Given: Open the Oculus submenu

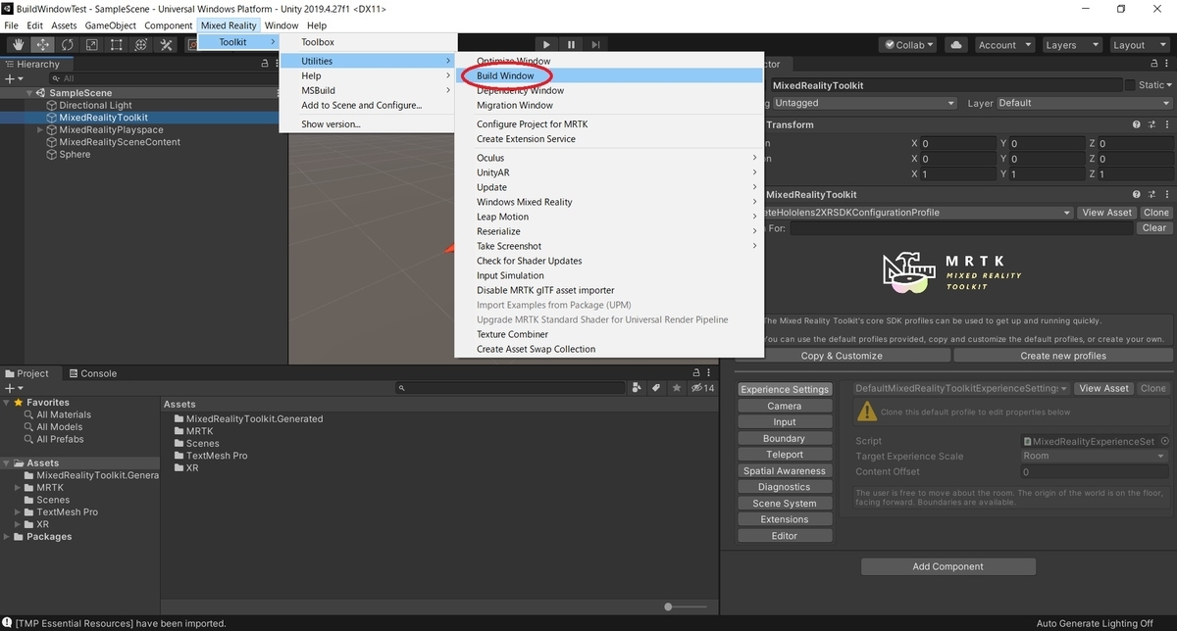Looking at the screenshot, I should pos(609,158).
